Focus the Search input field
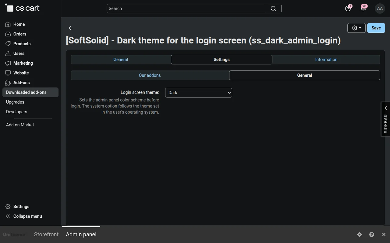This screenshot has width=390, height=243. click(x=186, y=9)
